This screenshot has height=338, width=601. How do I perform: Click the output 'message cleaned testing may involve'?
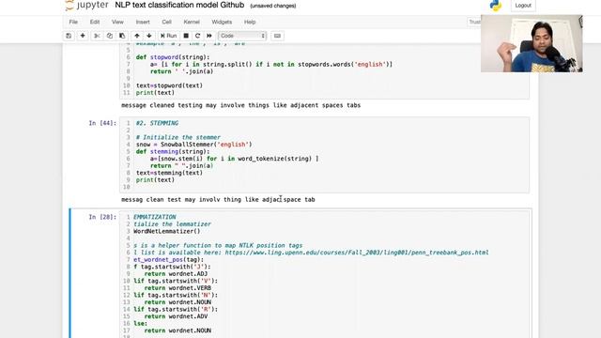[240, 105]
